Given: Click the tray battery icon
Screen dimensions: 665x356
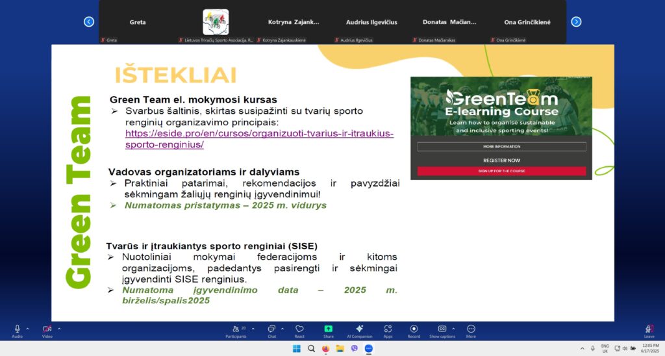Looking at the screenshot, I should 633,349.
